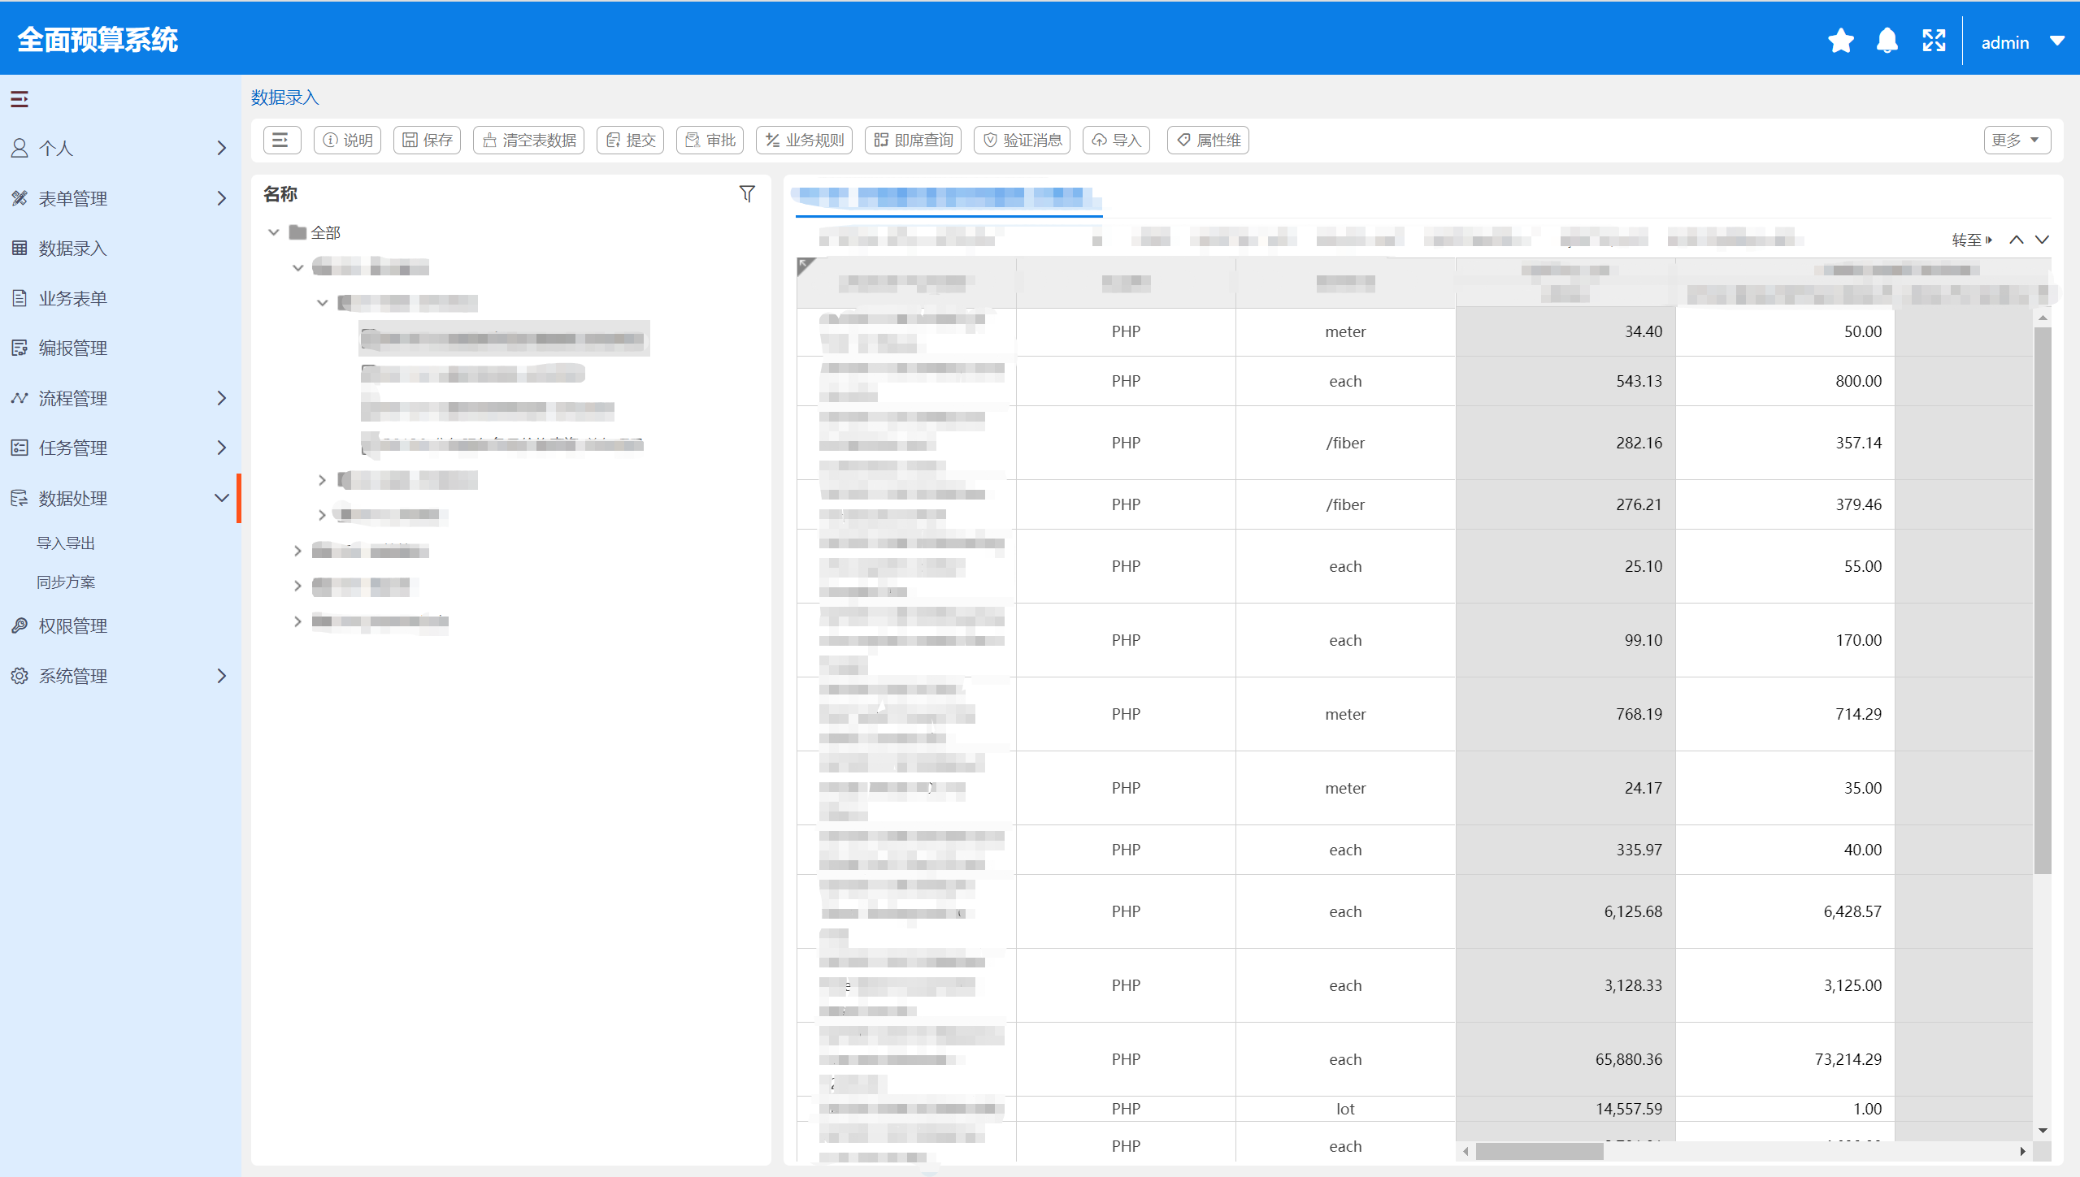Open 编报管理 in the sidebar
The image size is (2080, 1177).
(x=120, y=348)
